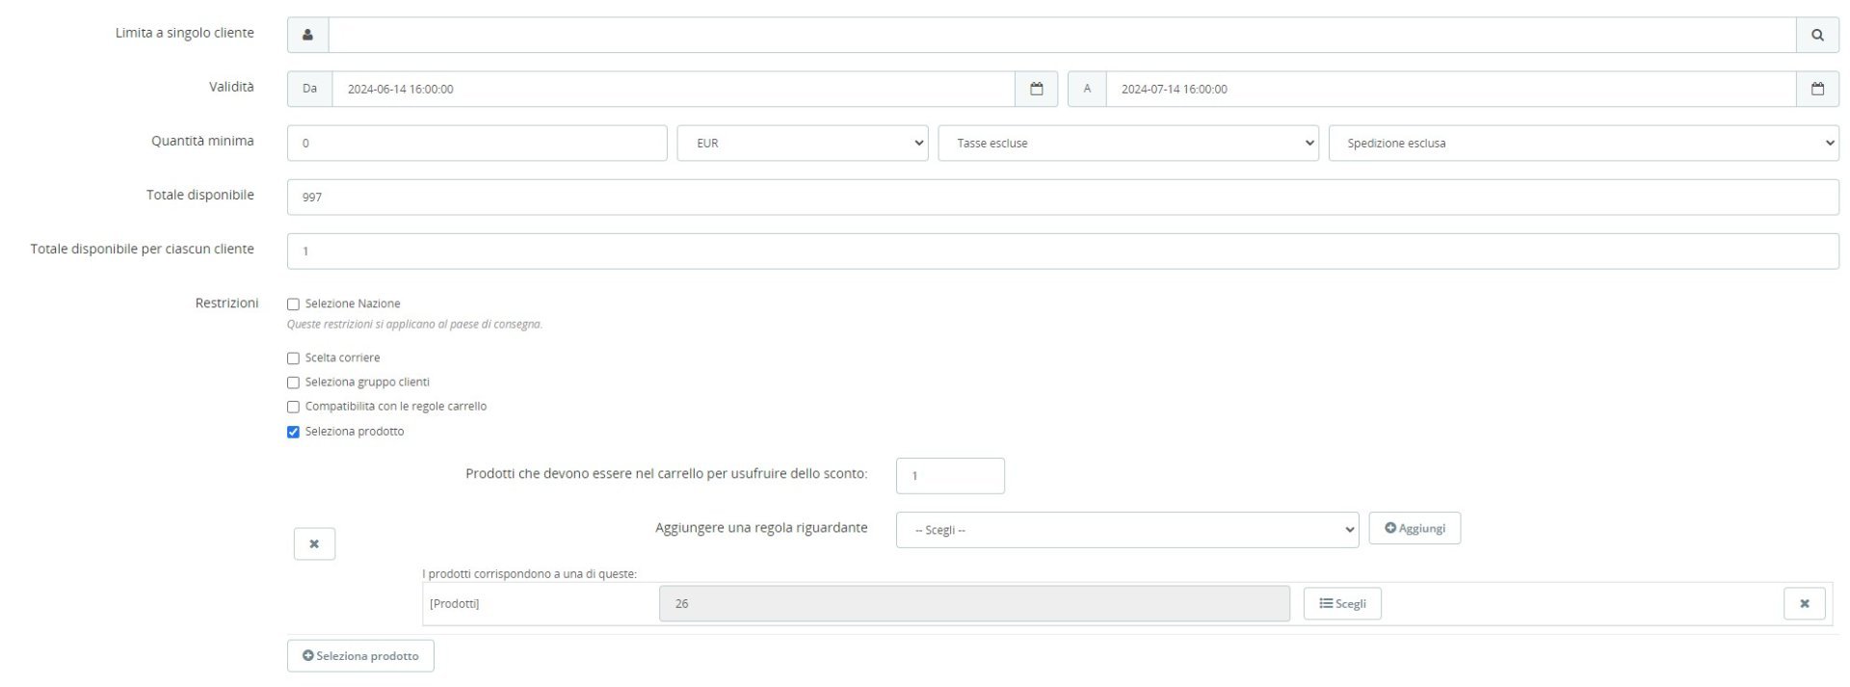
Task: Toggle the Compatibilità con le regole carrello checkbox
Action: click(294, 407)
